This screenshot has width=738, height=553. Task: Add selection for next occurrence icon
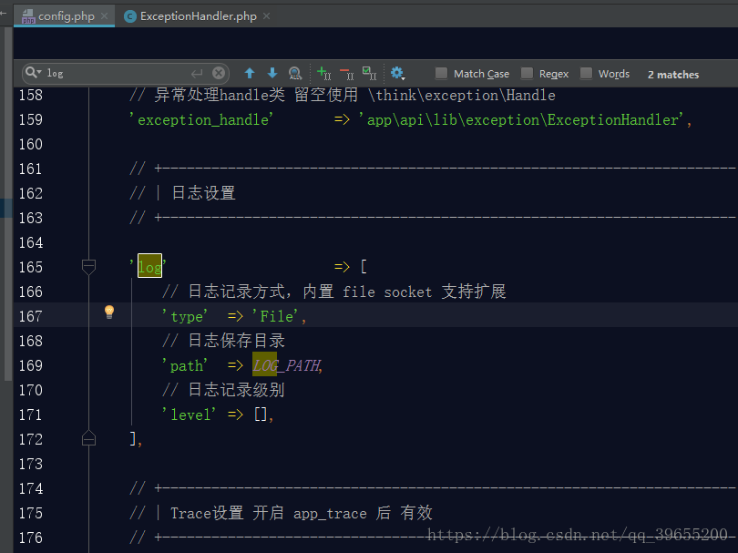(x=323, y=73)
